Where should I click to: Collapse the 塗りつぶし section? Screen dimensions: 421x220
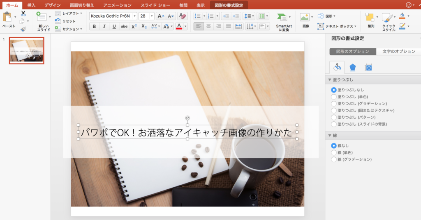(x=330, y=80)
